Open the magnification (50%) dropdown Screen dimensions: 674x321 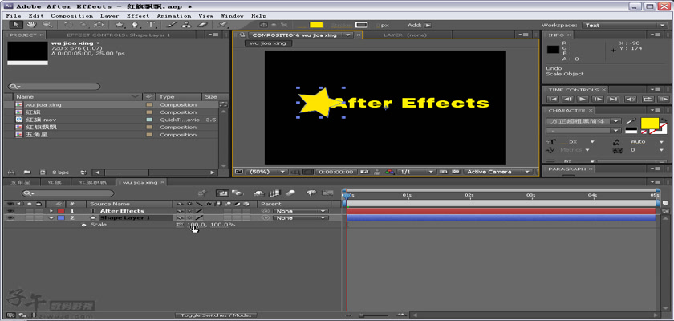pyautogui.click(x=267, y=172)
